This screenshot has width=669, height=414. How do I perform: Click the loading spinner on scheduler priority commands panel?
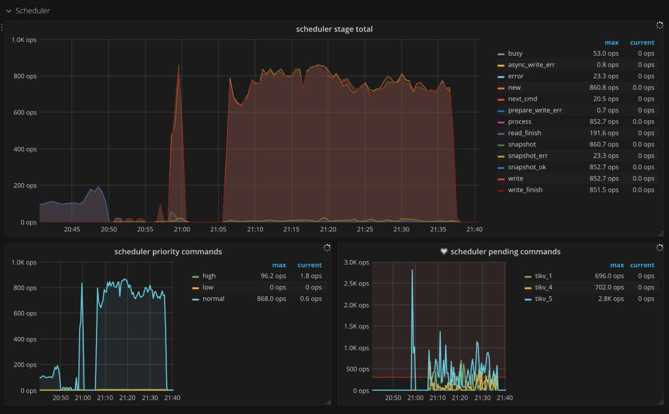click(x=328, y=247)
